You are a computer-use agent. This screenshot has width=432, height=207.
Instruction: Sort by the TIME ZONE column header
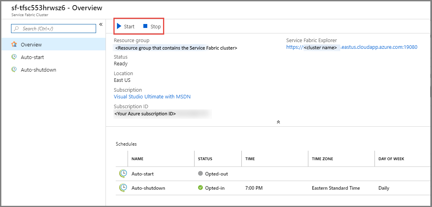[323, 159]
